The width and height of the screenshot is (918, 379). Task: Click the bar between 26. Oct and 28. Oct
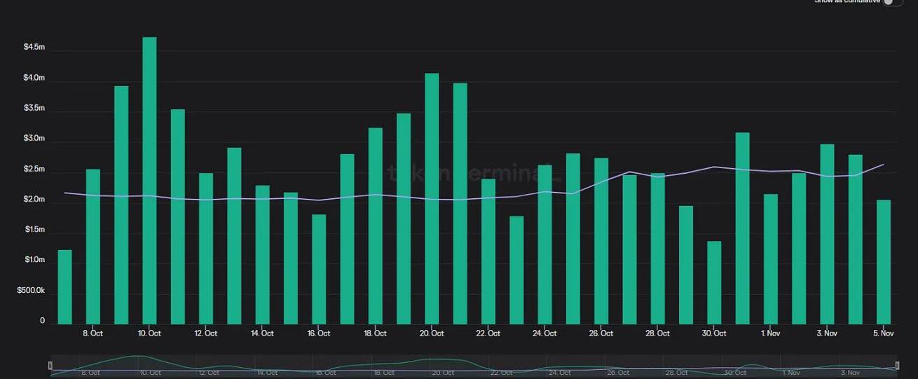tap(630, 249)
